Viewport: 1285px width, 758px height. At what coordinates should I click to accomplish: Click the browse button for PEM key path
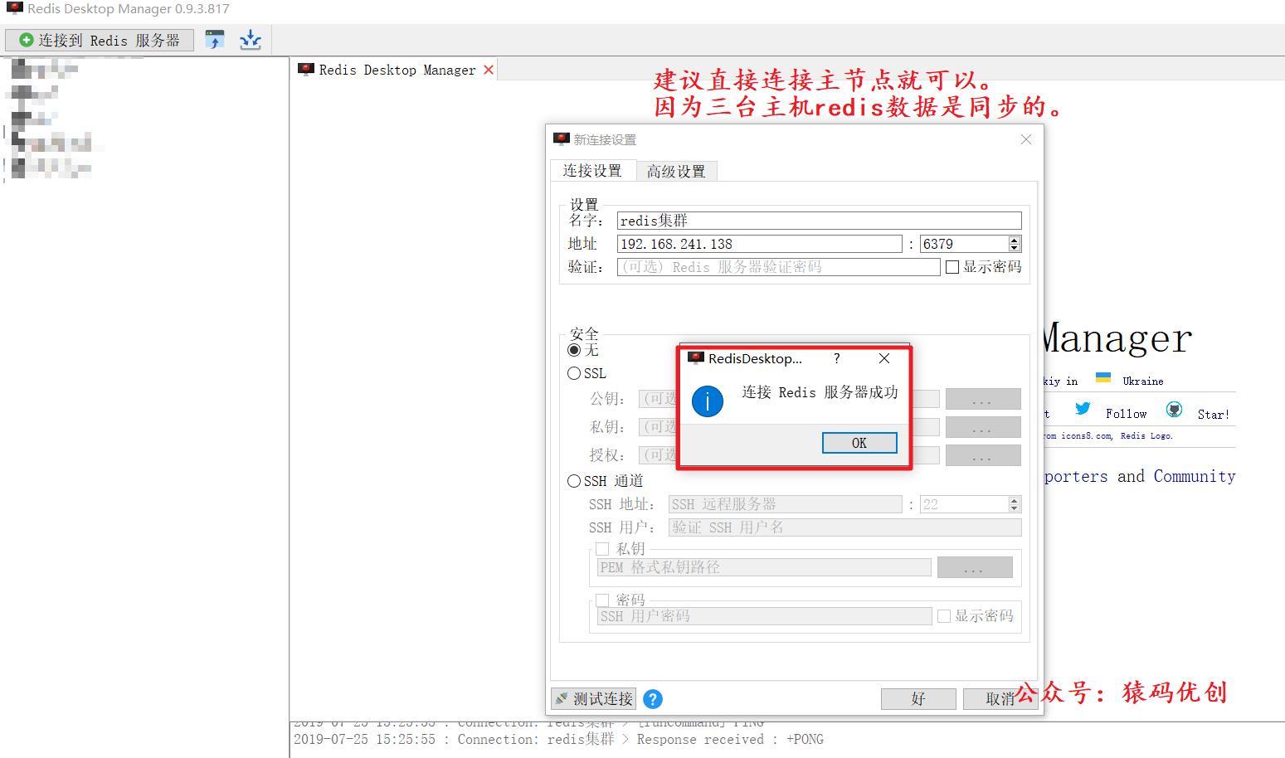975,567
